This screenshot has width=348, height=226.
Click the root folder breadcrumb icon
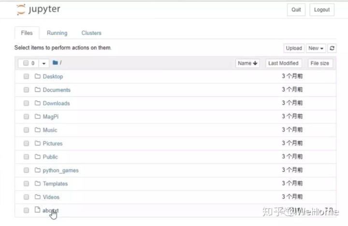click(55, 63)
